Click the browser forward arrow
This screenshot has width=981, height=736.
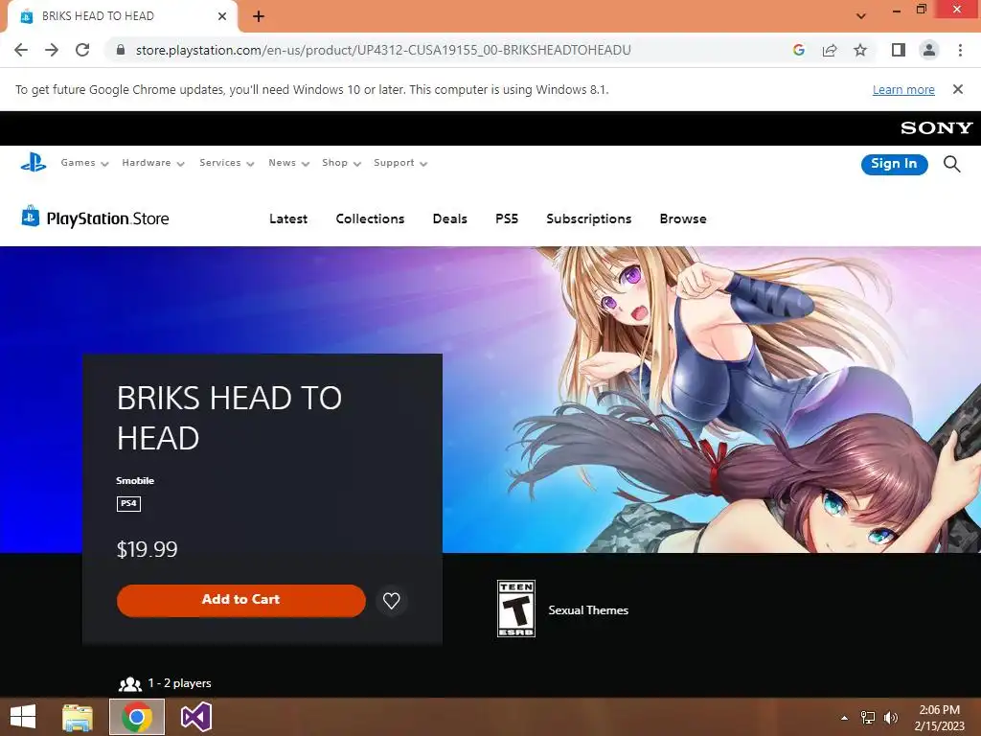point(52,50)
